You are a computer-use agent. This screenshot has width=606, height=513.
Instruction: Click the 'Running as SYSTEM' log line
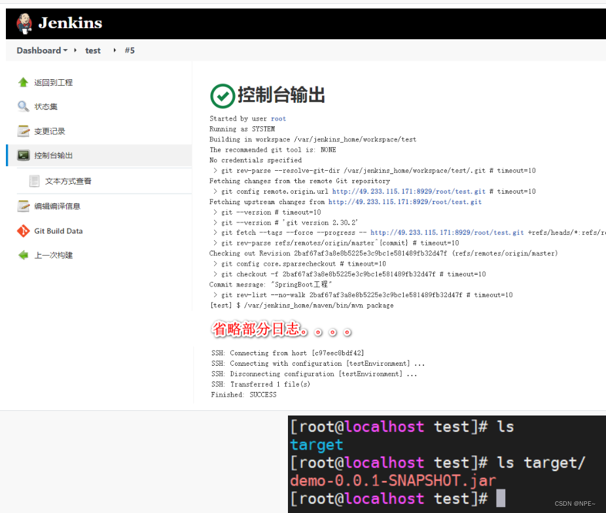pyautogui.click(x=242, y=129)
